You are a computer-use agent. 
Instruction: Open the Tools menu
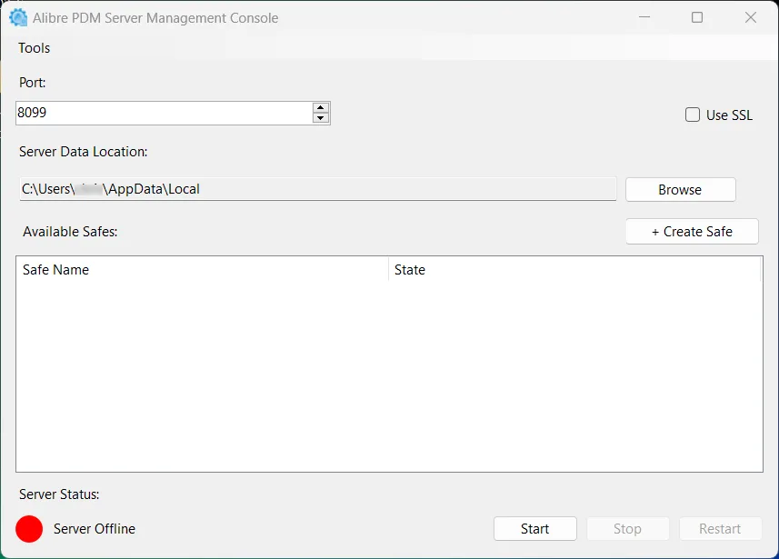35,48
